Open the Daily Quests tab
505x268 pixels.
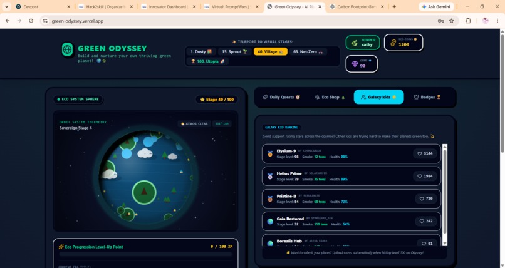(281, 97)
